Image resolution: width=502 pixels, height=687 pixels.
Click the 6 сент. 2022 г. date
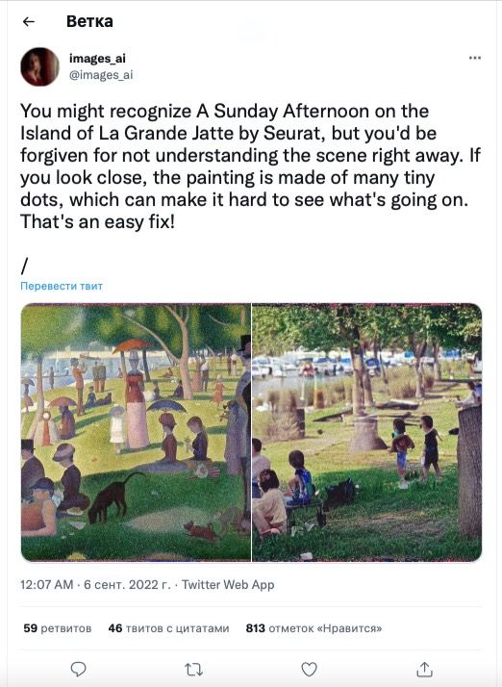[x=127, y=584]
